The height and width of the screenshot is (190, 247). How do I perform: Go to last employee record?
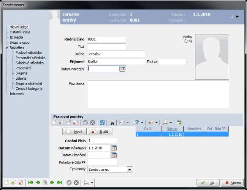click(59, 182)
